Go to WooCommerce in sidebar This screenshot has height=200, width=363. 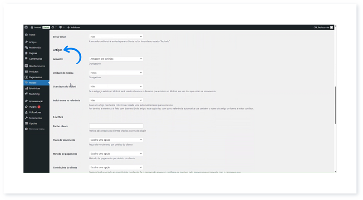[36, 66]
